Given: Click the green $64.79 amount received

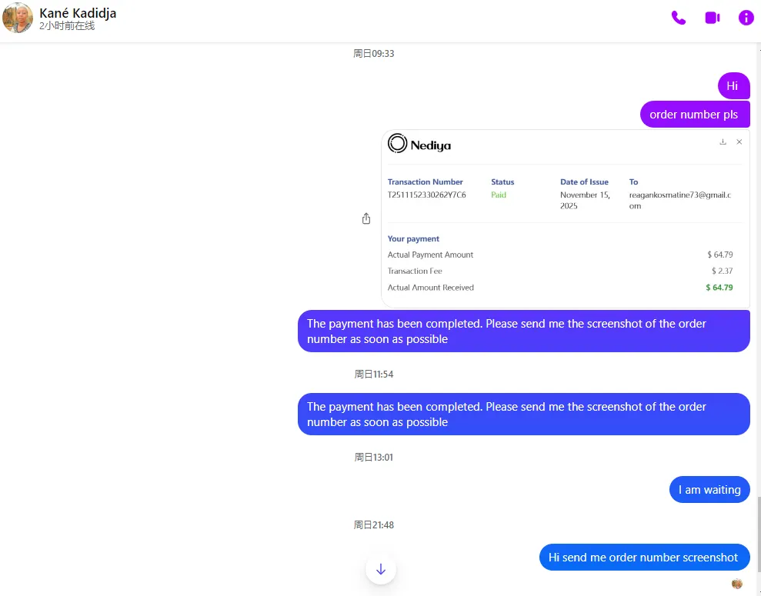Looking at the screenshot, I should (719, 288).
